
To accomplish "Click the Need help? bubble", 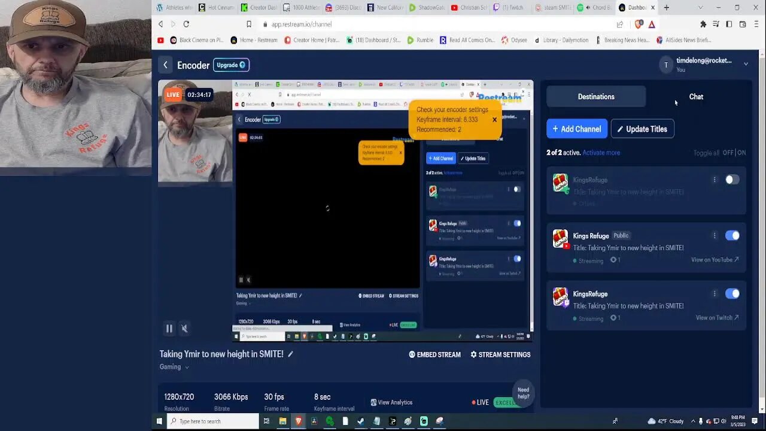I will coord(523,393).
